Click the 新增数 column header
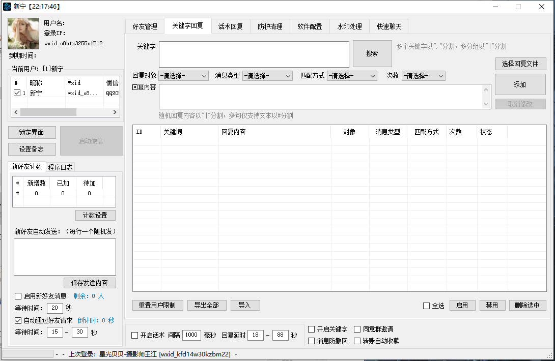The width and height of the screenshot is (555, 361). click(x=37, y=183)
